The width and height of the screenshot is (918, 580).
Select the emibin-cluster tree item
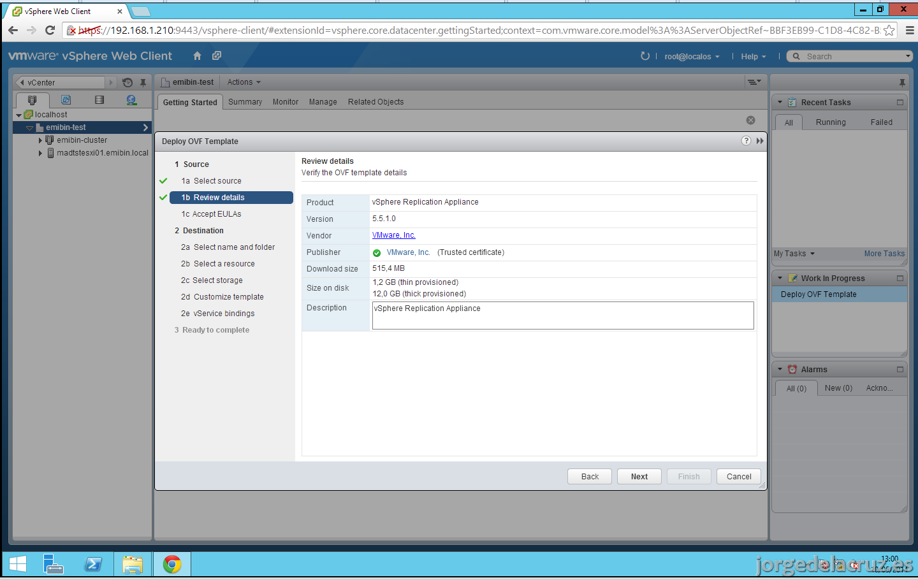point(82,140)
